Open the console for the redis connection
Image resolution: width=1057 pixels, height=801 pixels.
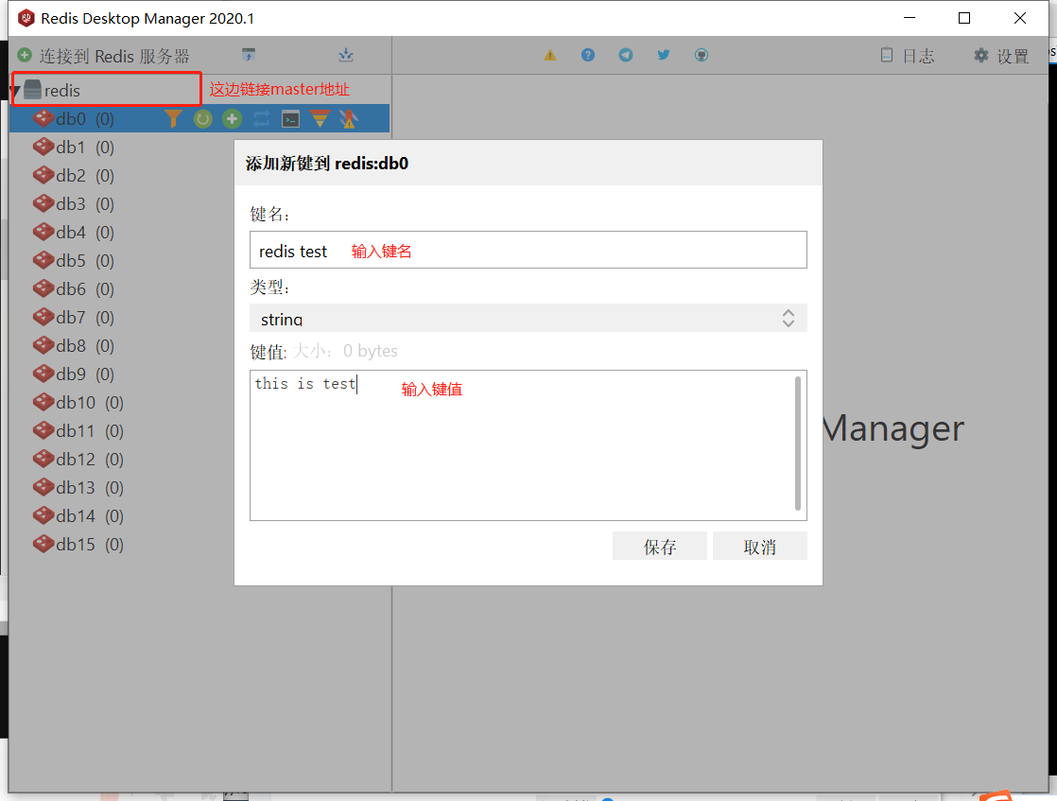click(x=289, y=118)
